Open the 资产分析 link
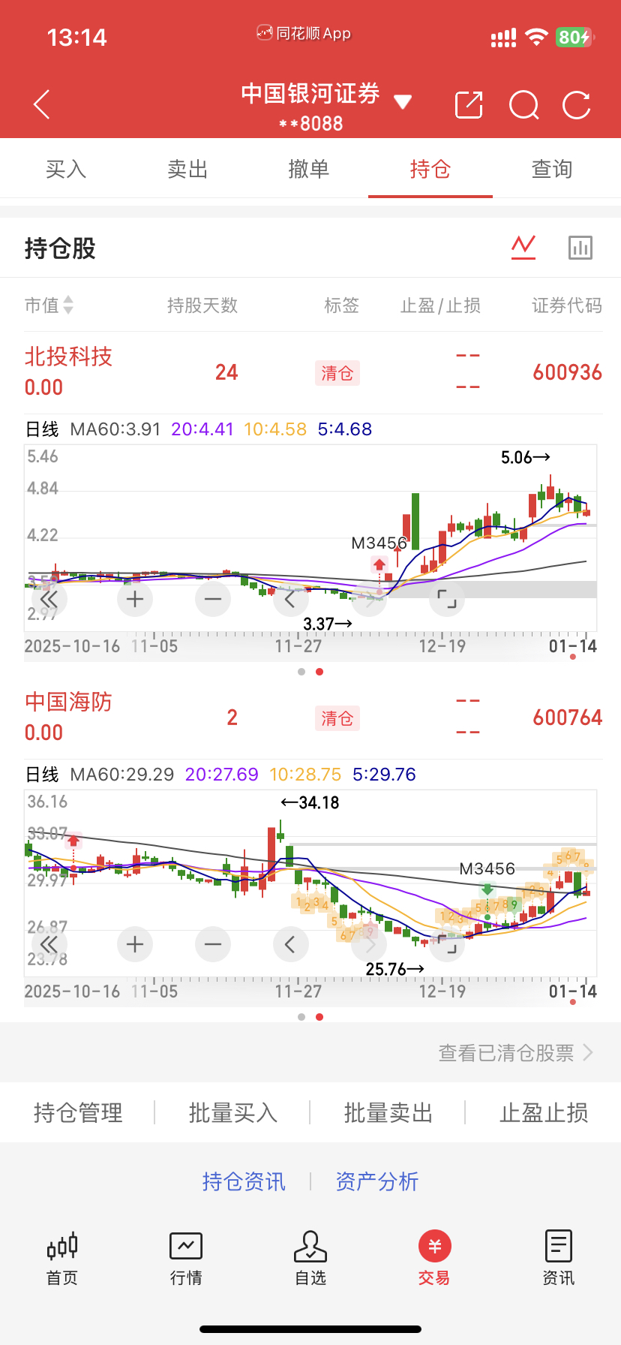621x1345 pixels. tap(377, 1181)
